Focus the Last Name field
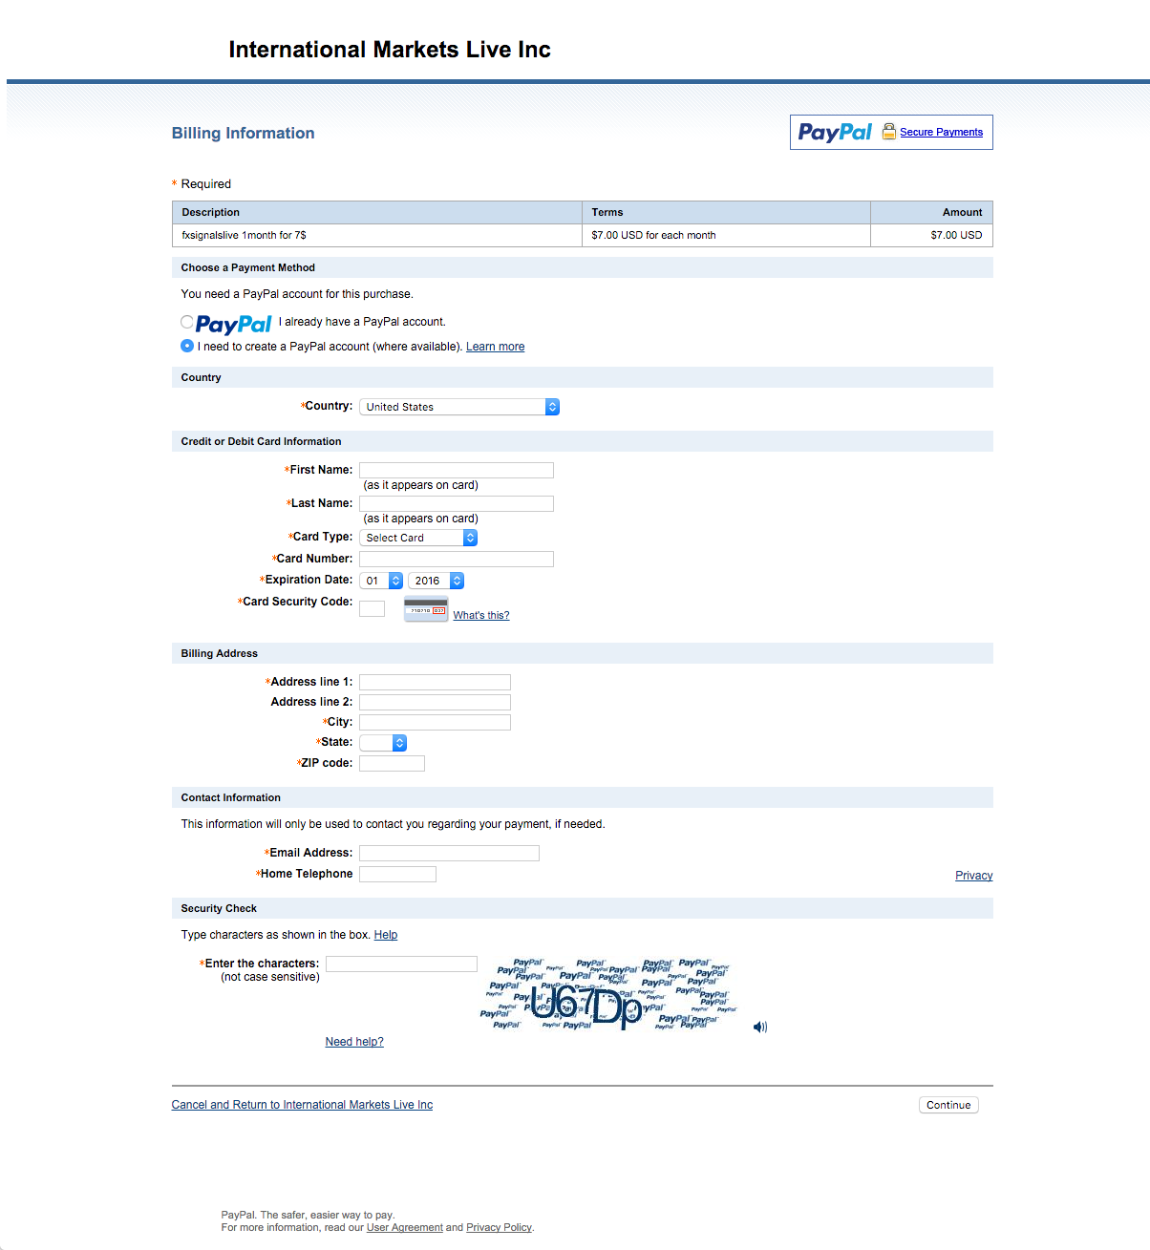 coord(457,503)
